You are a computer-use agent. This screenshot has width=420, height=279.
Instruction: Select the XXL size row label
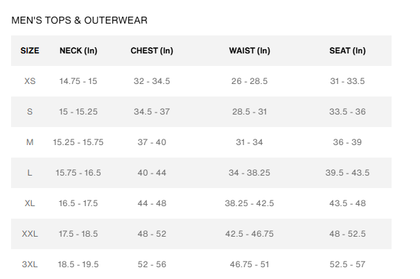[30, 234]
